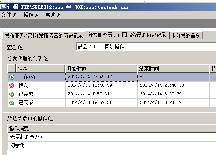The height and width of the screenshot is (155, 216).
Task: Click start time 2014/4/13 19:59:31
Action: click(x=90, y=102)
